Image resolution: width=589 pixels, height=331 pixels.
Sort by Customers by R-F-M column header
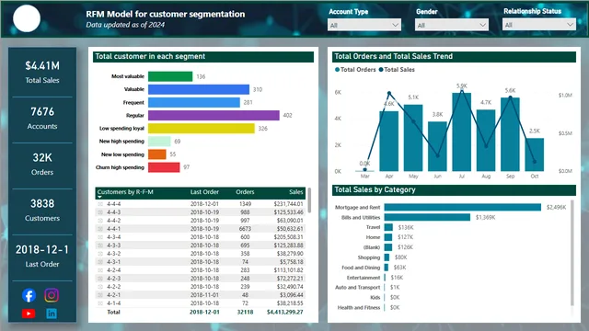click(x=125, y=192)
